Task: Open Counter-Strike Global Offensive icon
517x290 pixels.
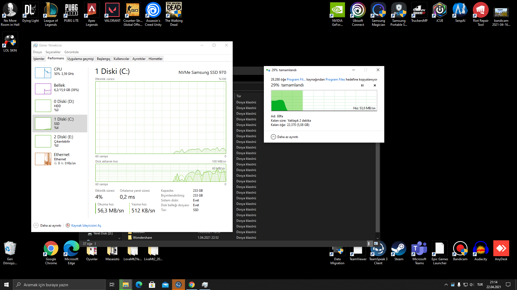Action: coord(133,15)
